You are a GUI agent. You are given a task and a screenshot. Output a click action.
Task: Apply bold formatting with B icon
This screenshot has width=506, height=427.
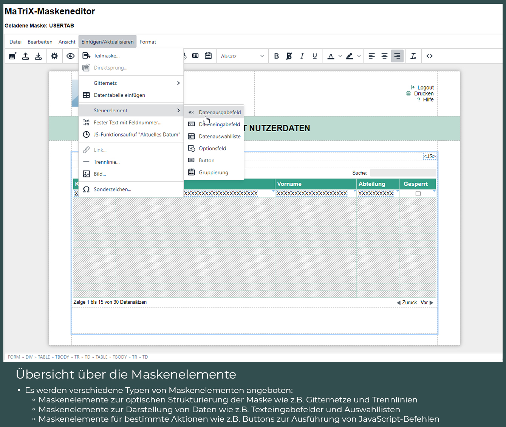coord(276,56)
